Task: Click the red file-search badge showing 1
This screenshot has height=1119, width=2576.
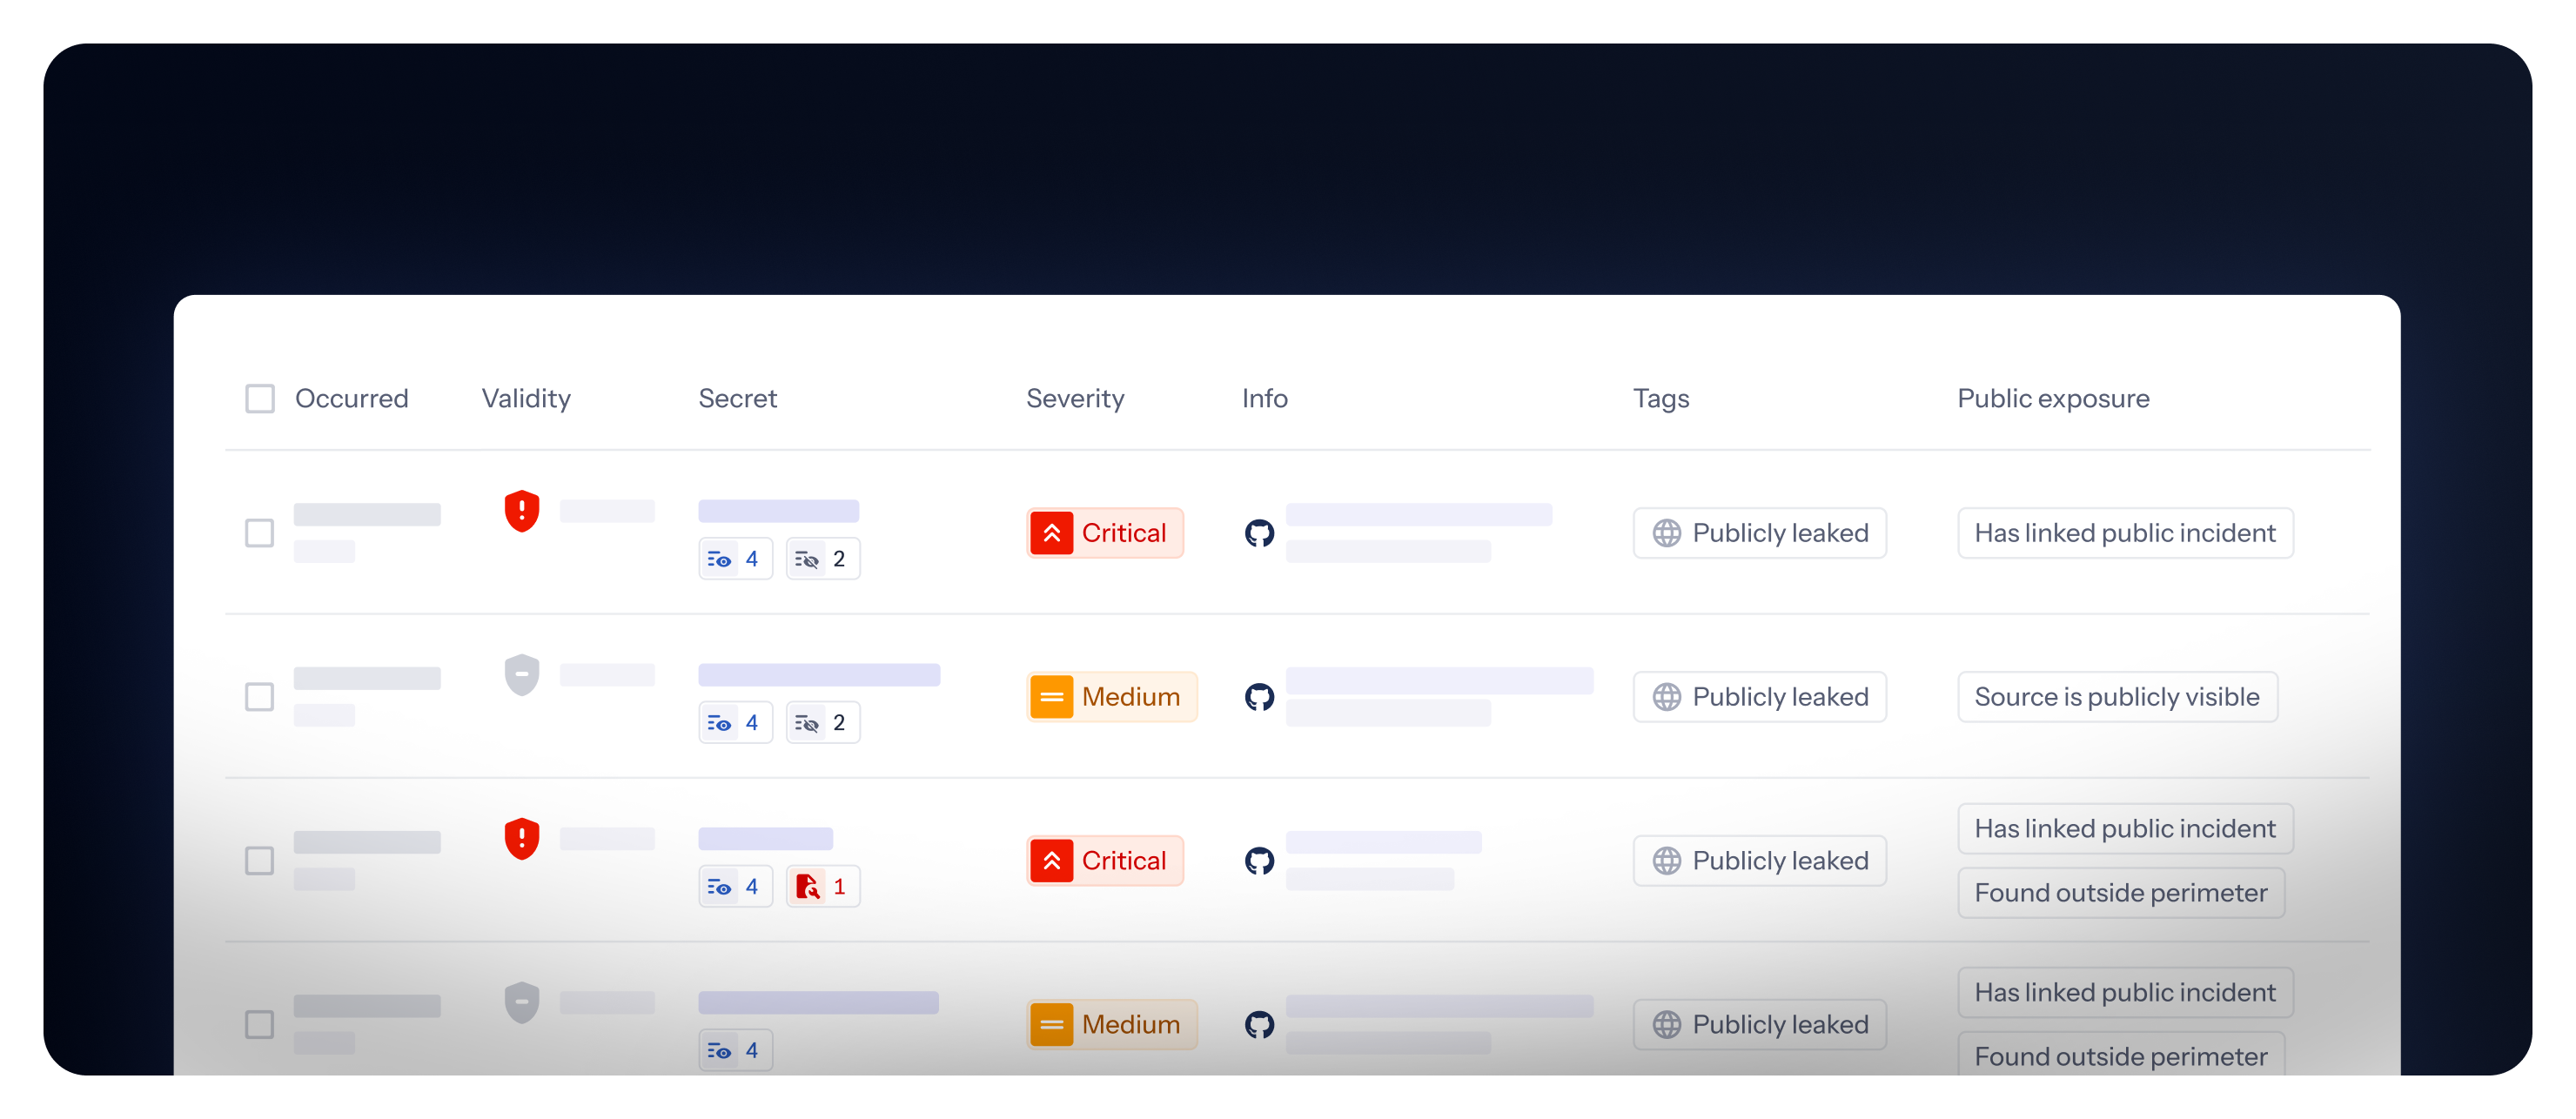Action: [822, 886]
